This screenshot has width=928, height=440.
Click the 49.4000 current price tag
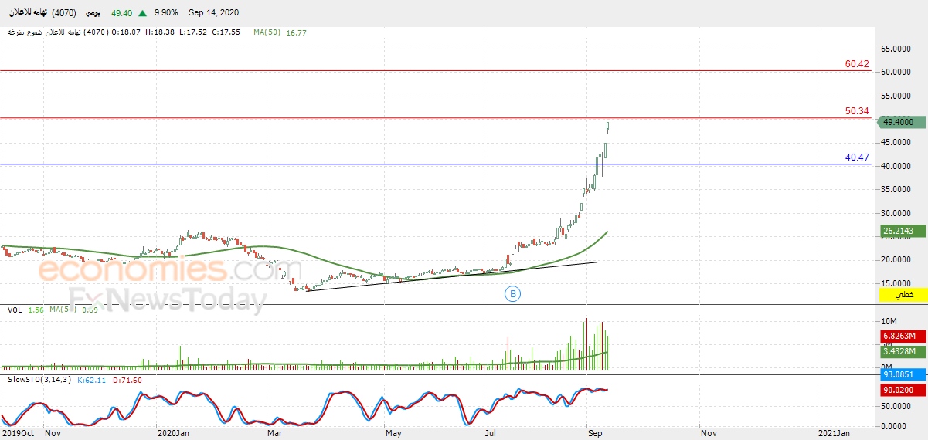pos(903,122)
